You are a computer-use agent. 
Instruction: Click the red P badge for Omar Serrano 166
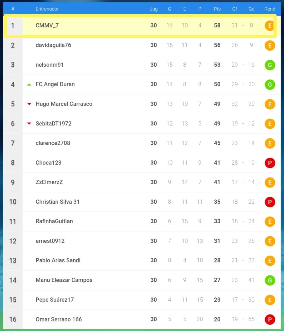[x=270, y=319]
